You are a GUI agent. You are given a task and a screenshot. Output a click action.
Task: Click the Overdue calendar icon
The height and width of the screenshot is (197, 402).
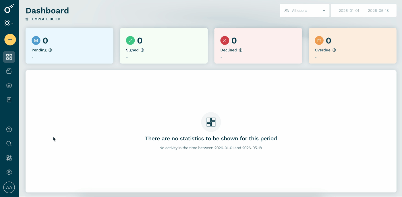tap(319, 41)
